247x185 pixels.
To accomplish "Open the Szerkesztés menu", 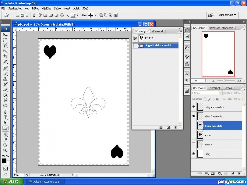I will (15, 9).
